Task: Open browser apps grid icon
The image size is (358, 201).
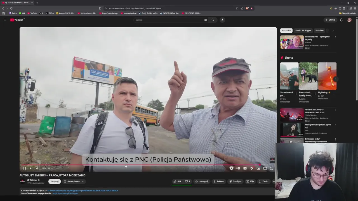Action: 4,13
